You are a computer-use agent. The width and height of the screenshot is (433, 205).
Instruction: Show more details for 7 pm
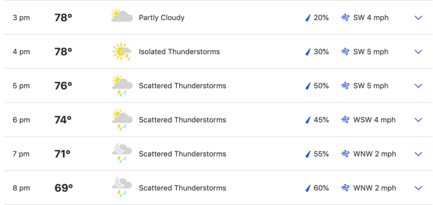419,154
